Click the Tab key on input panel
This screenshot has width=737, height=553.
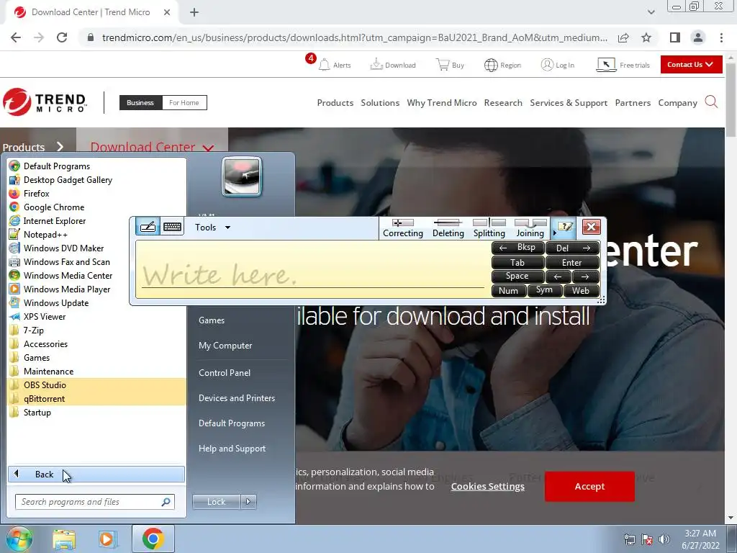point(517,262)
